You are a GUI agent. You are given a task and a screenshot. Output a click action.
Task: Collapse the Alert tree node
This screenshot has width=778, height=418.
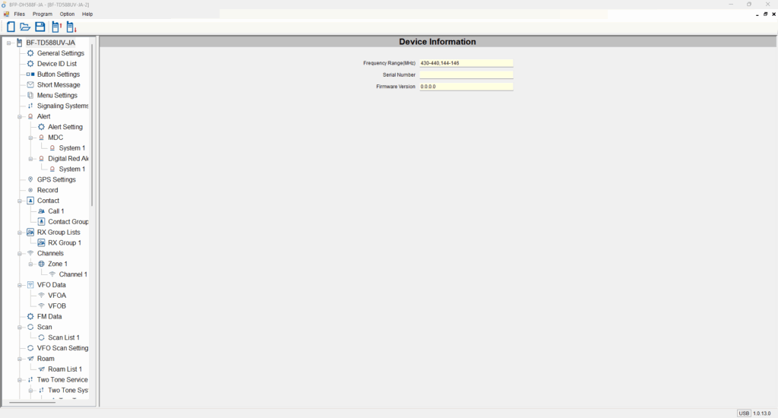(x=21, y=116)
